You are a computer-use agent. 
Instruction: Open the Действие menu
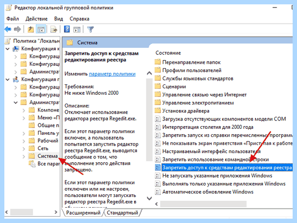[36, 19]
